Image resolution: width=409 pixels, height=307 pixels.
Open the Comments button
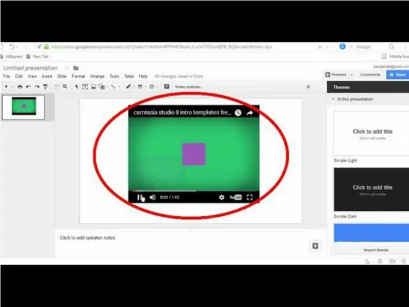pos(370,74)
